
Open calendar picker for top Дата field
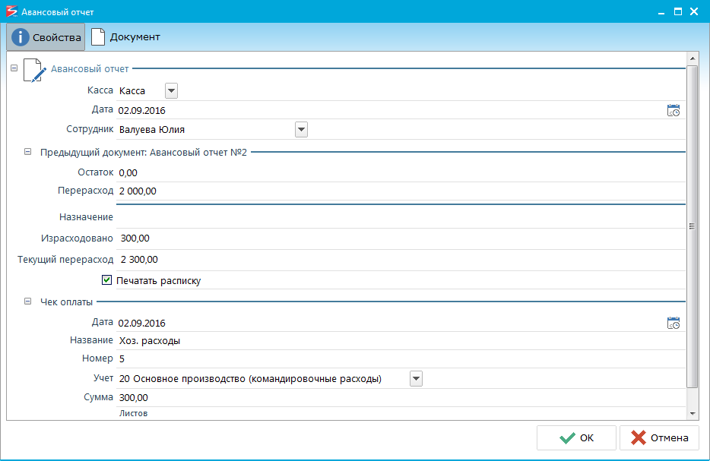point(674,110)
